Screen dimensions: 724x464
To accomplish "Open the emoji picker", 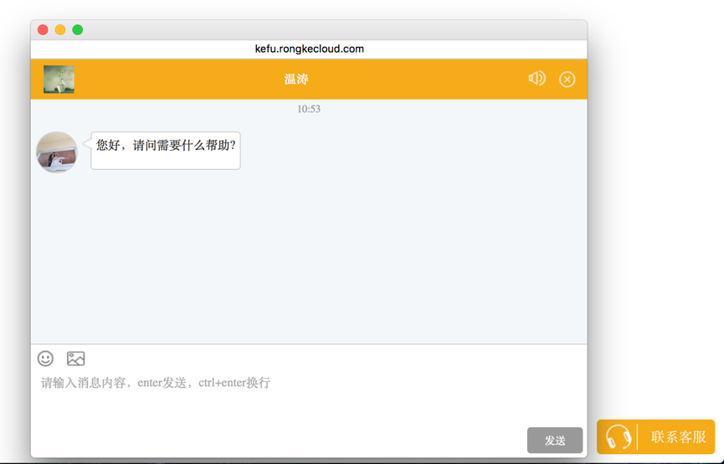I will (x=46, y=358).
